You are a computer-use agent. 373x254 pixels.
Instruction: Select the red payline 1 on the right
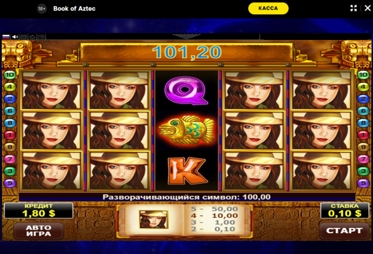(363, 135)
